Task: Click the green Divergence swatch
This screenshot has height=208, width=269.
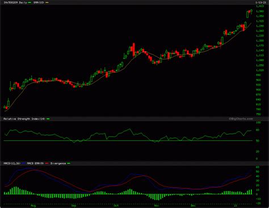Action: pos(69,163)
